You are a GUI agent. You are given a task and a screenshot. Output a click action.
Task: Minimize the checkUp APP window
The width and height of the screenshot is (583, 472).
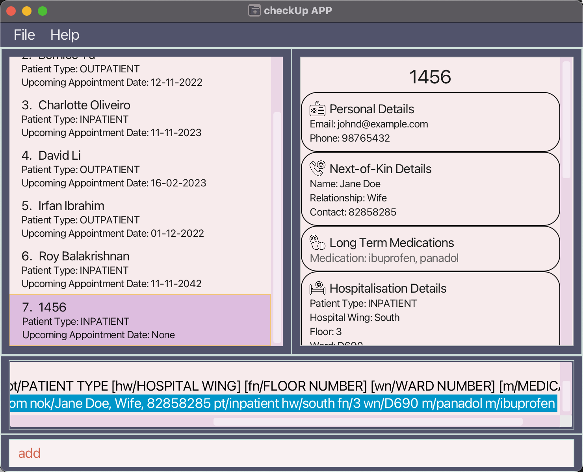point(27,11)
